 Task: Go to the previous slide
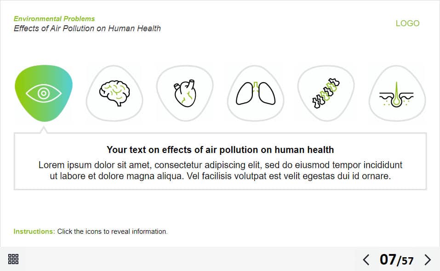tap(366, 260)
